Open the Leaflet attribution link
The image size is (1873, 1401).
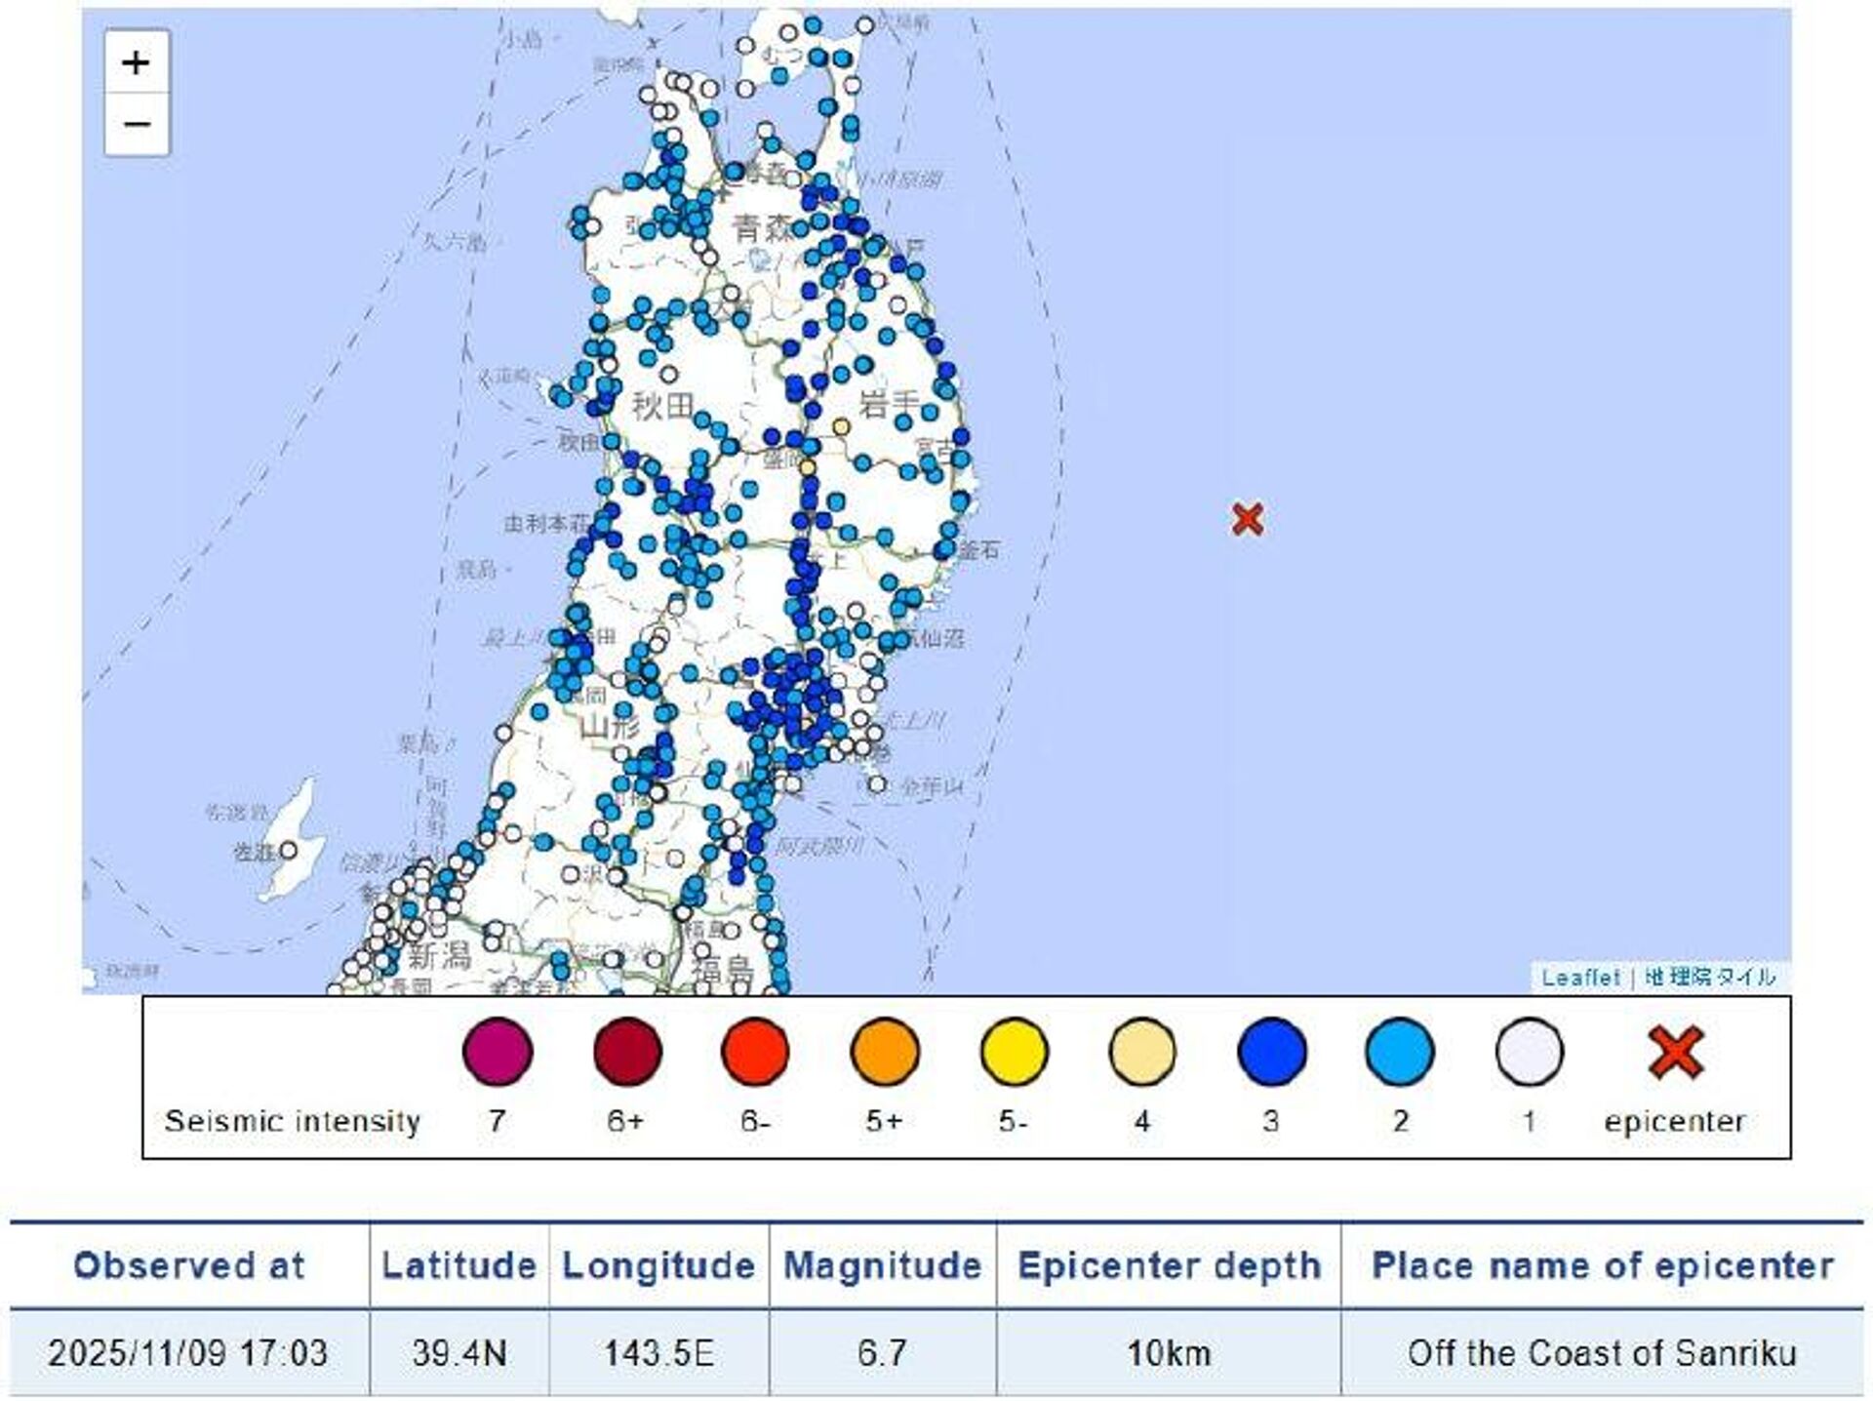(x=1579, y=977)
